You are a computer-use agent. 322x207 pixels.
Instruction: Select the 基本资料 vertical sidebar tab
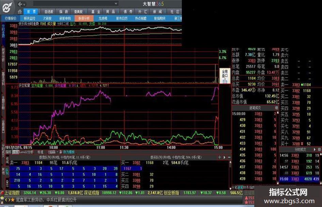(x=3, y=79)
